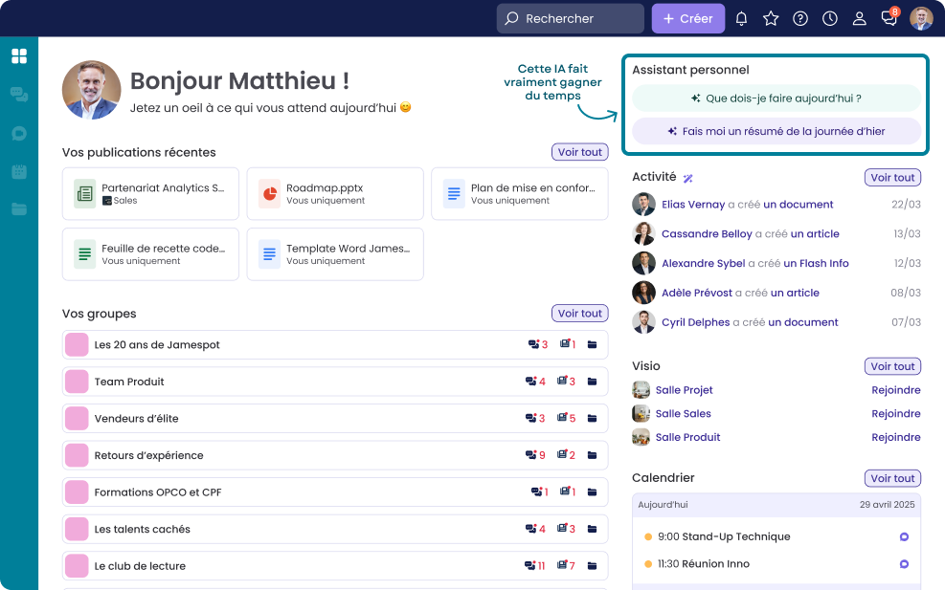Click inside the Rechercher search field
The image size is (945, 590).
[570, 17]
